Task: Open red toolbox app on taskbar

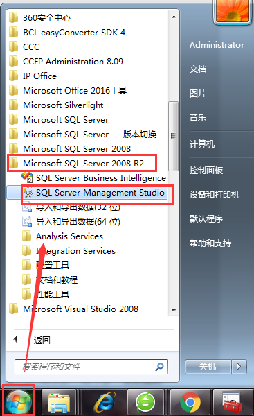Action: (x=233, y=402)
